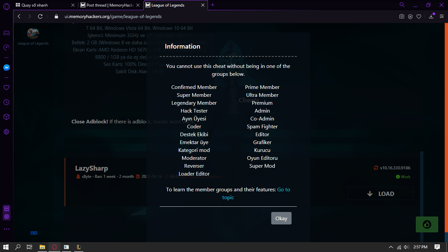Viewport: 448px width, 252px height.
Task: Click version v10.16.330.9186 refresh icon
Action: point(376,168)
